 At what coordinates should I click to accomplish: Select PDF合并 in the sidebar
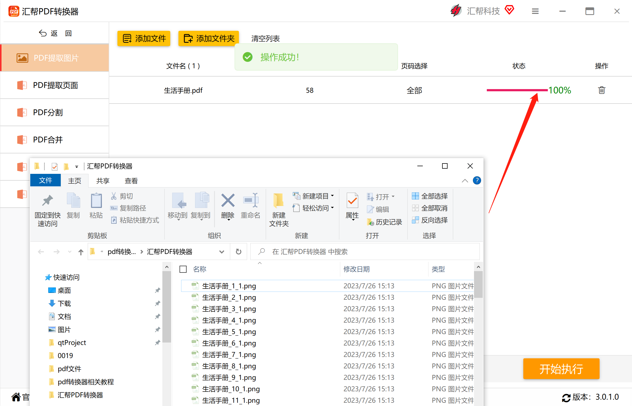pos(55,140)
